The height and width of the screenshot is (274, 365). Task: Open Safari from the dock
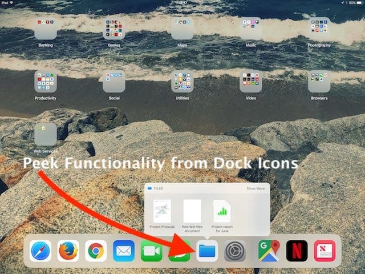coord(41,251)
